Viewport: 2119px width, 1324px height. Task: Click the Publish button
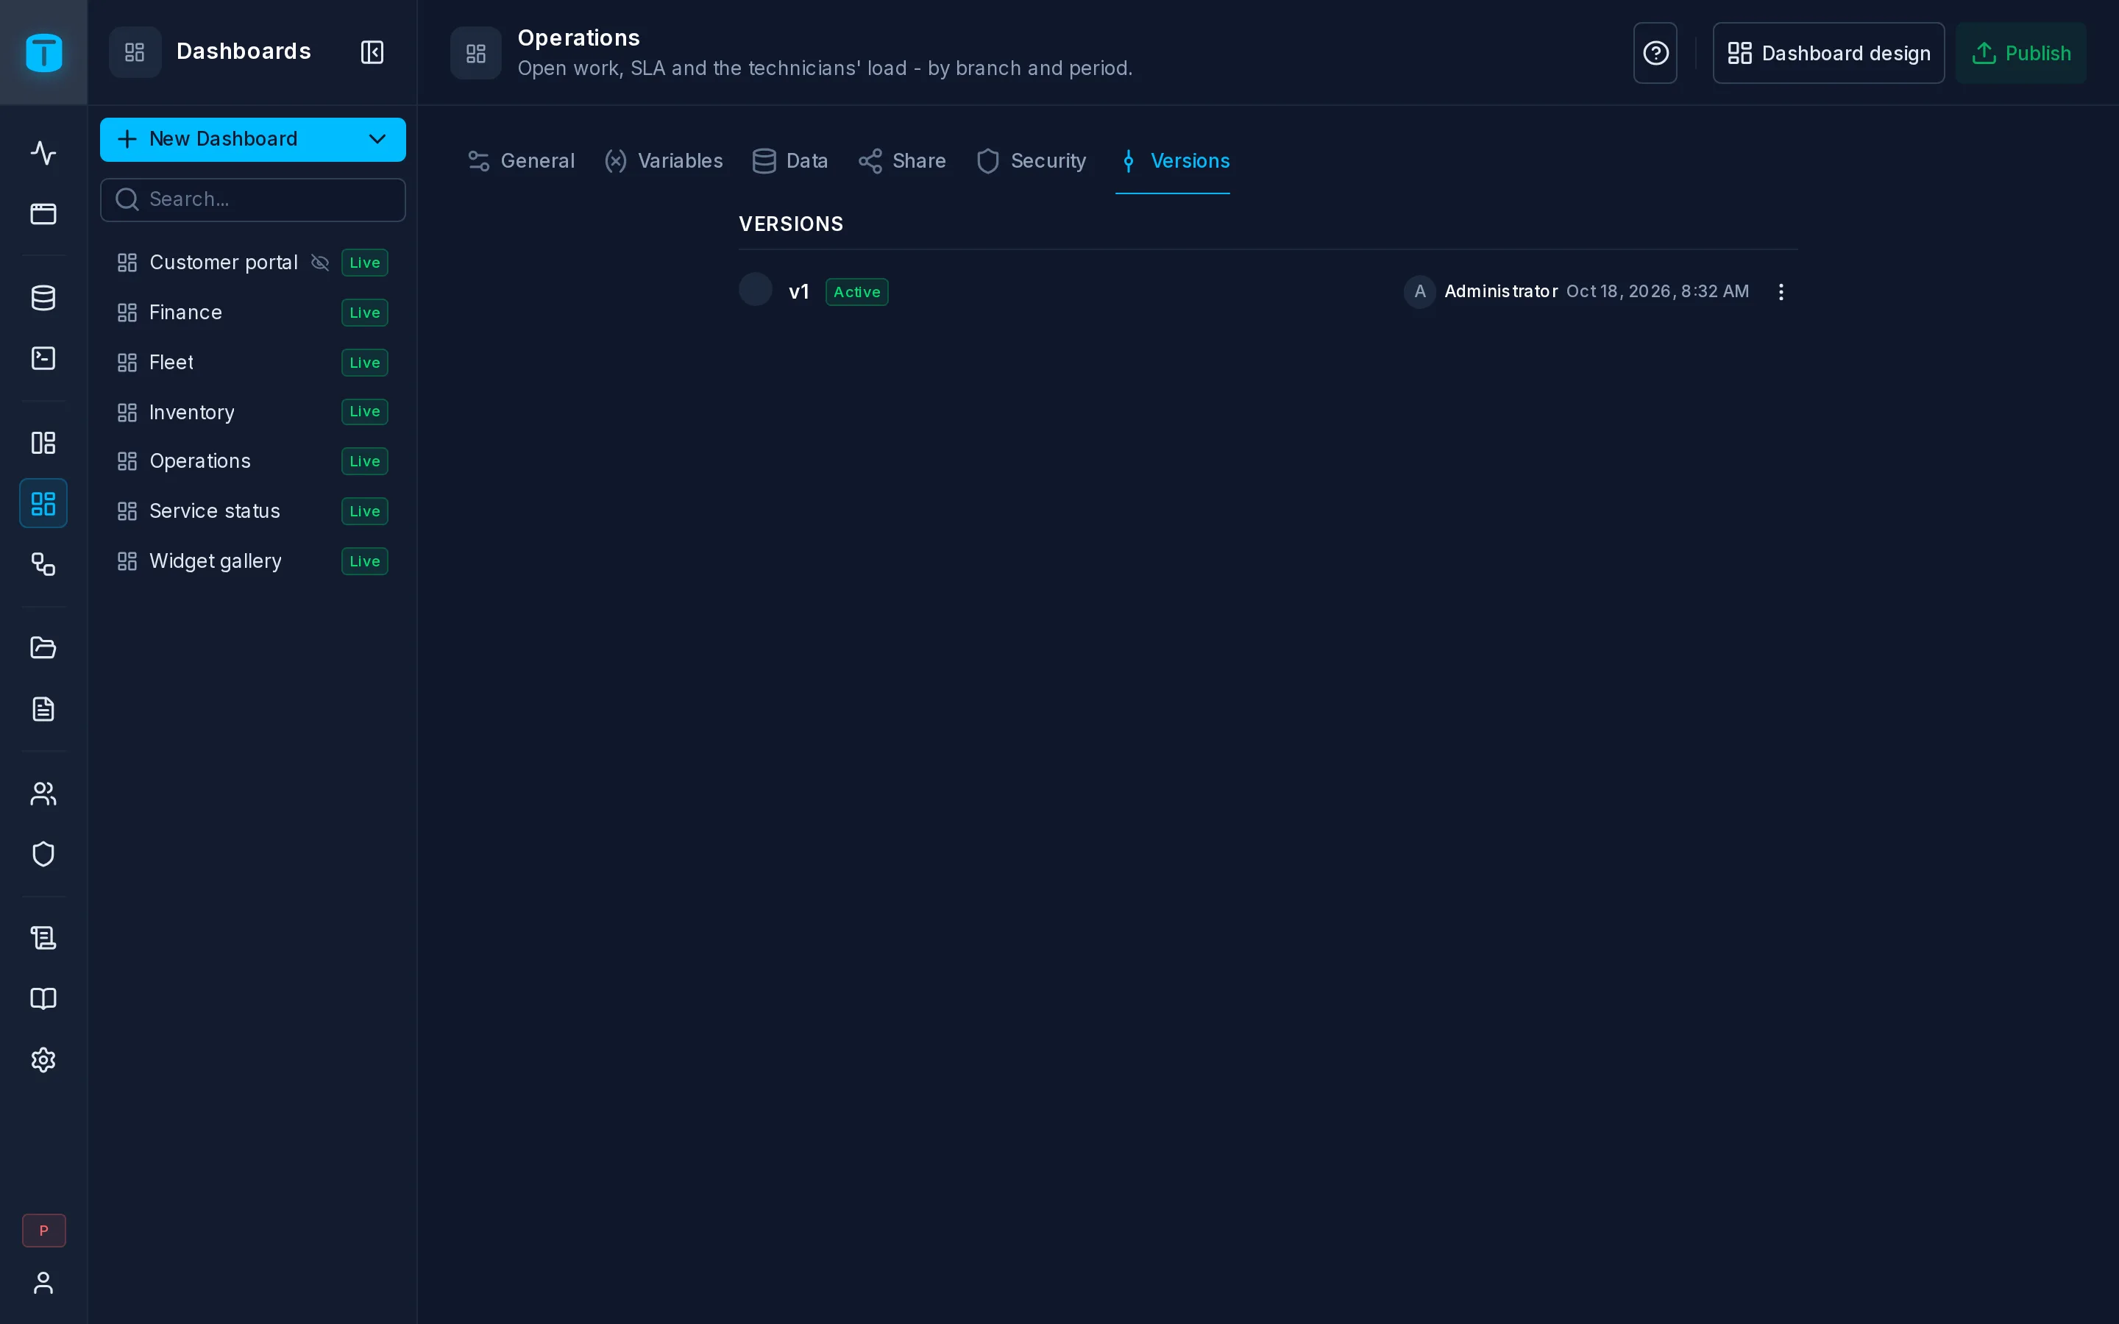(2021, 54)
